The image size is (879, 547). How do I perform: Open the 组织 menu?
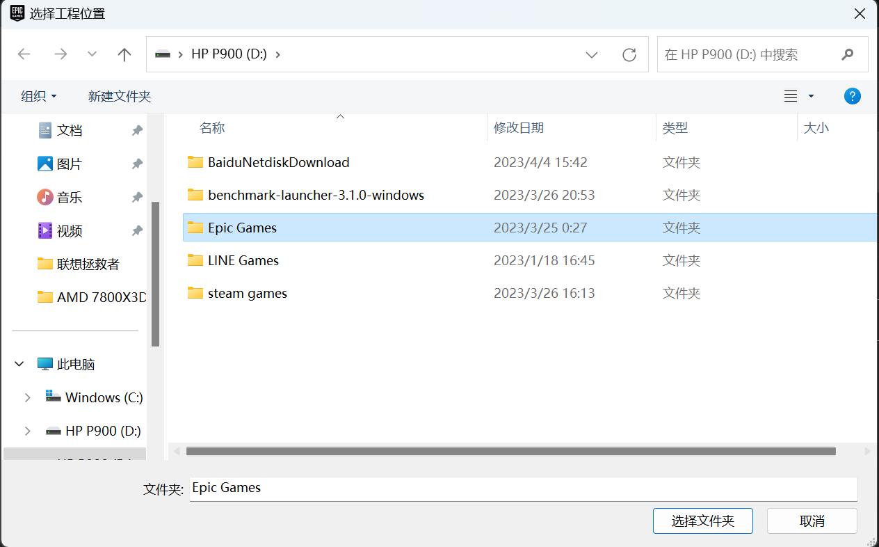(38, 95)
